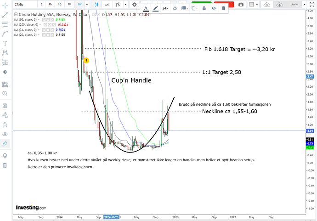The image size is (317, 221).
Task: Expand dropdown next to circio
Action: point(305,5)
